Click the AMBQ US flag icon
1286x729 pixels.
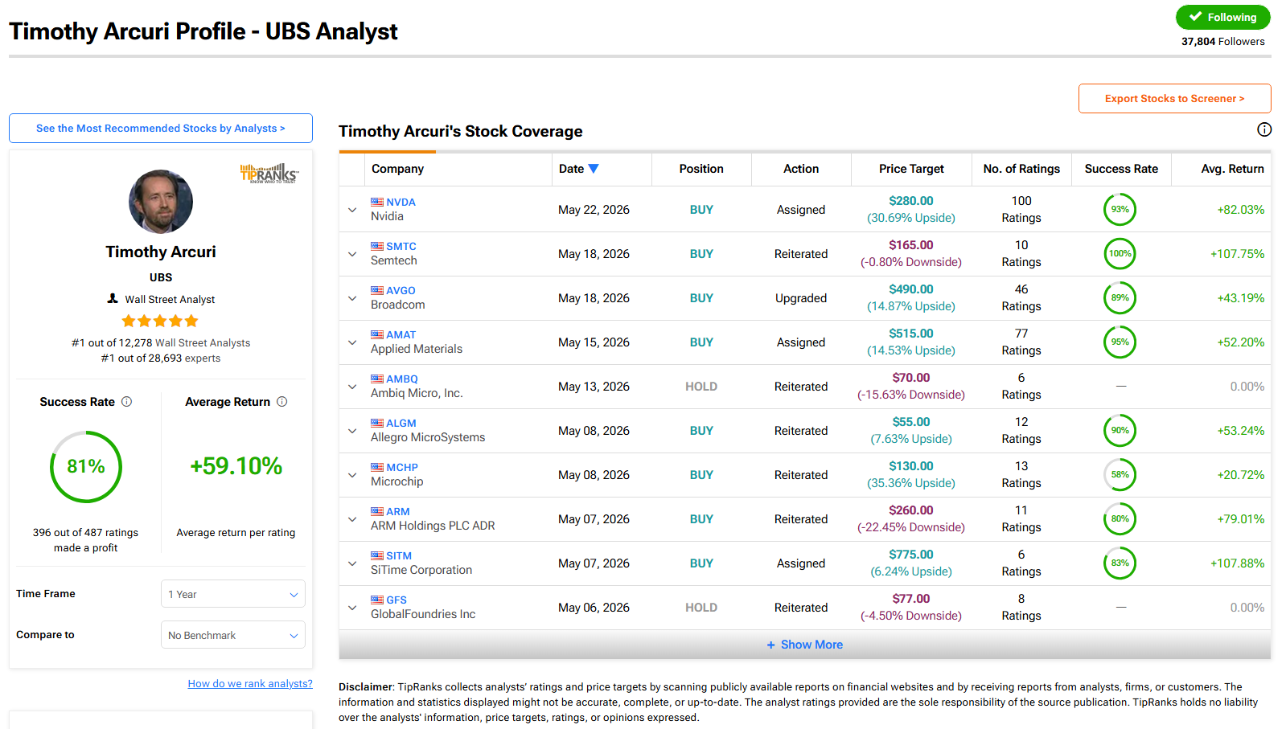377,379
